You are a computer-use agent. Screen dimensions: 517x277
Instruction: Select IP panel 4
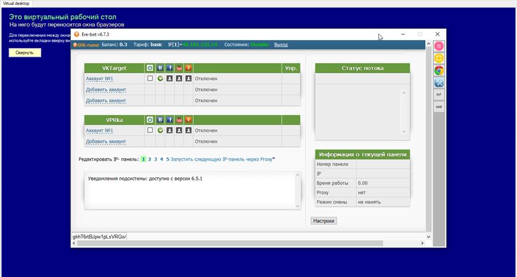click(161, 159)
